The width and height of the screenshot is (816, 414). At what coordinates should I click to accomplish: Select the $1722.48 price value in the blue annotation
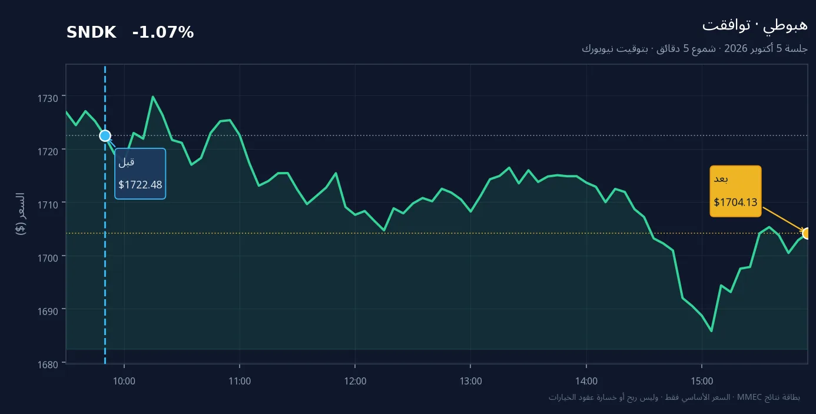[140, 184]
